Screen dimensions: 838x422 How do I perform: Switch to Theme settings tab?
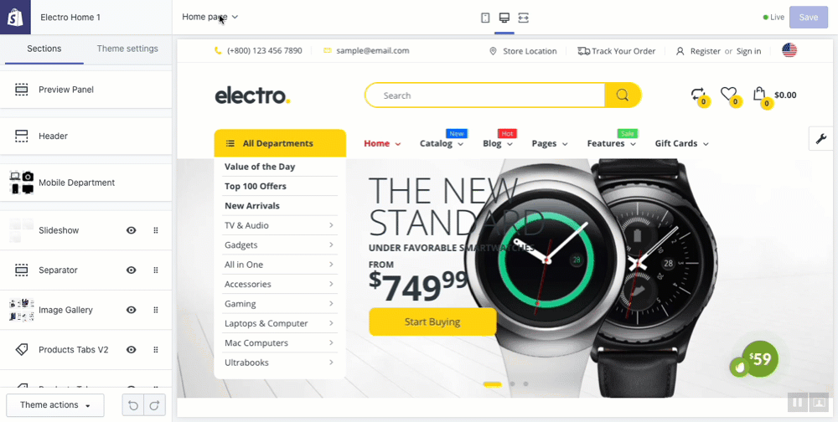127,49
